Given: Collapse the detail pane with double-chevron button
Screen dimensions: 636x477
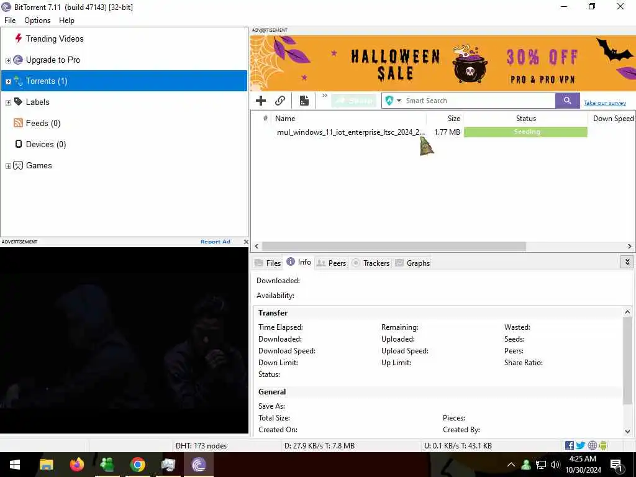Looking at the screenshot, I should (627, 262).
